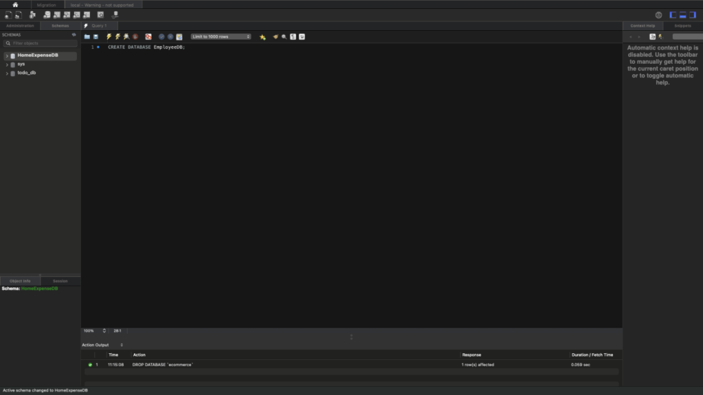Click the Stop query execution icon
Screen dimensions: 703x395
(x=135, y=36)
